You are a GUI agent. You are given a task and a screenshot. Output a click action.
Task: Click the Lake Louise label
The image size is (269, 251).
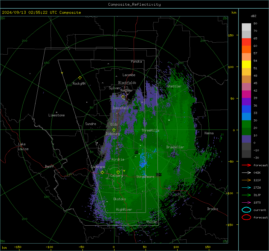click(23, 147)
